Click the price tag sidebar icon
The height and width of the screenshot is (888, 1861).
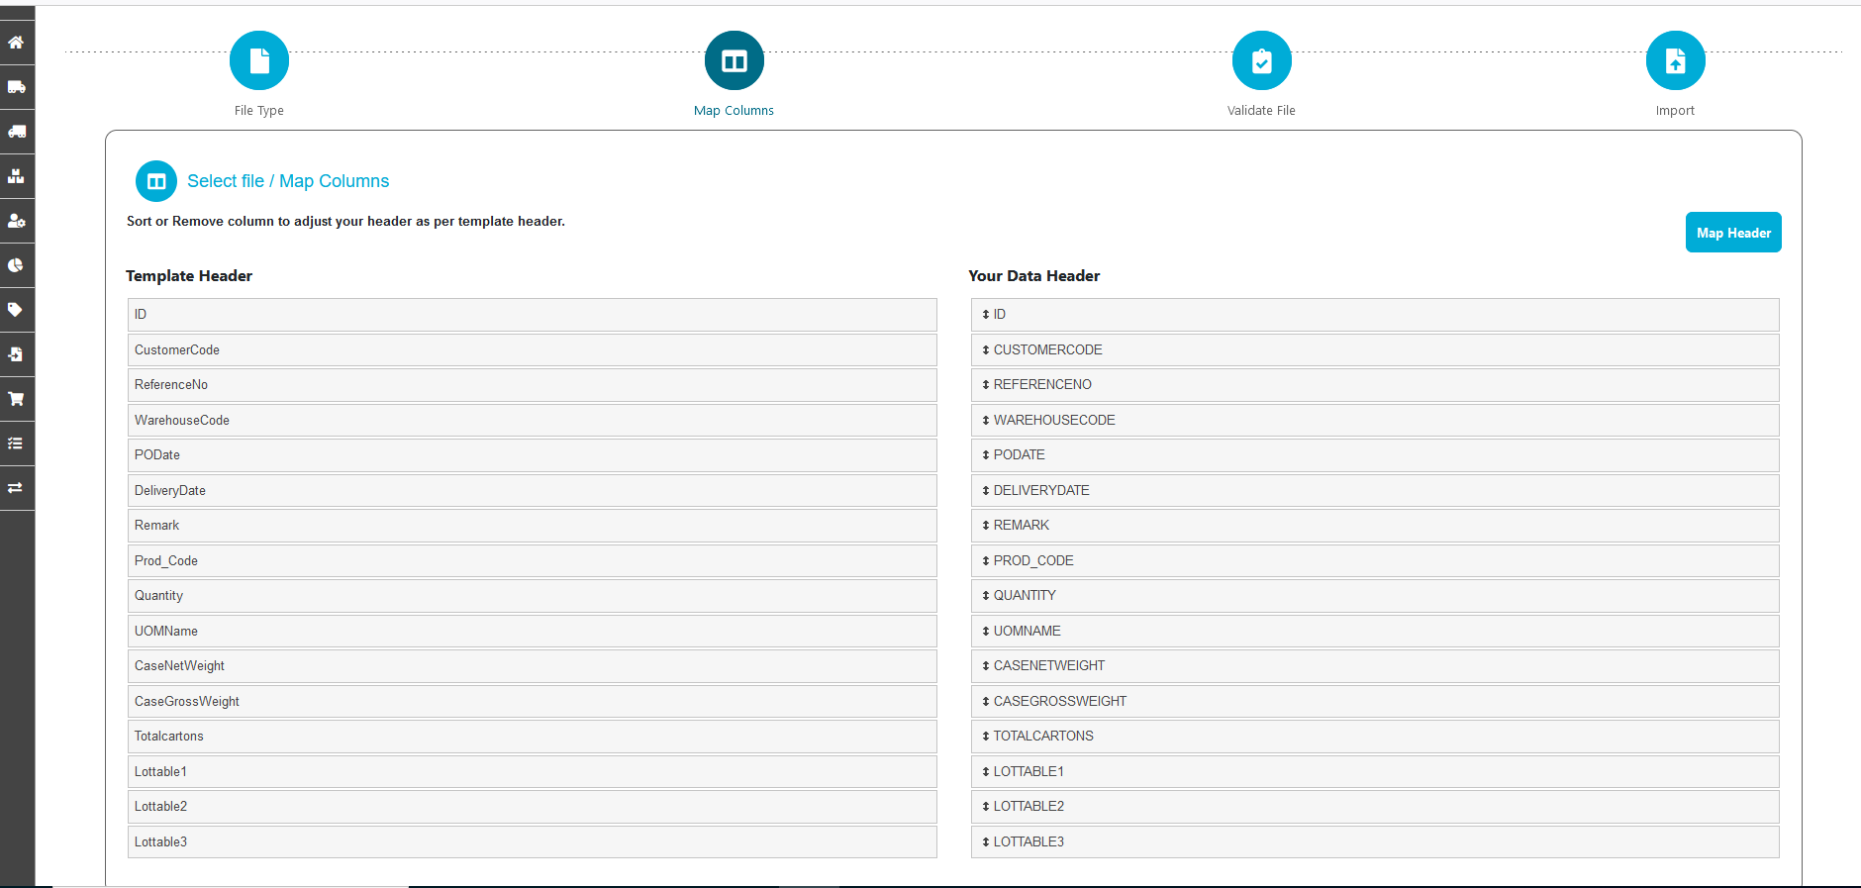click(16, 310)
